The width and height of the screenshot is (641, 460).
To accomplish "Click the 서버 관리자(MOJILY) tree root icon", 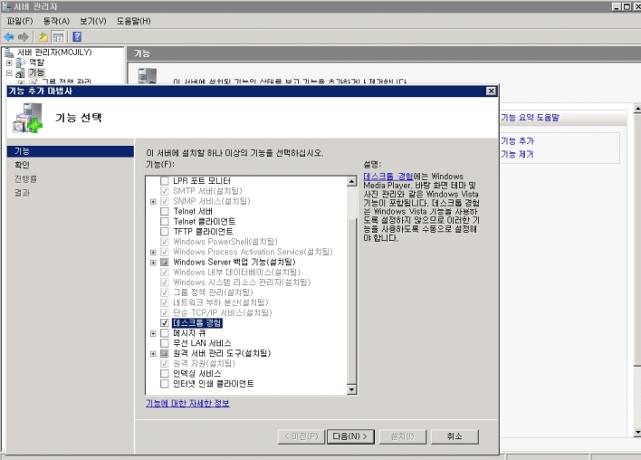I will click(9, 53).
